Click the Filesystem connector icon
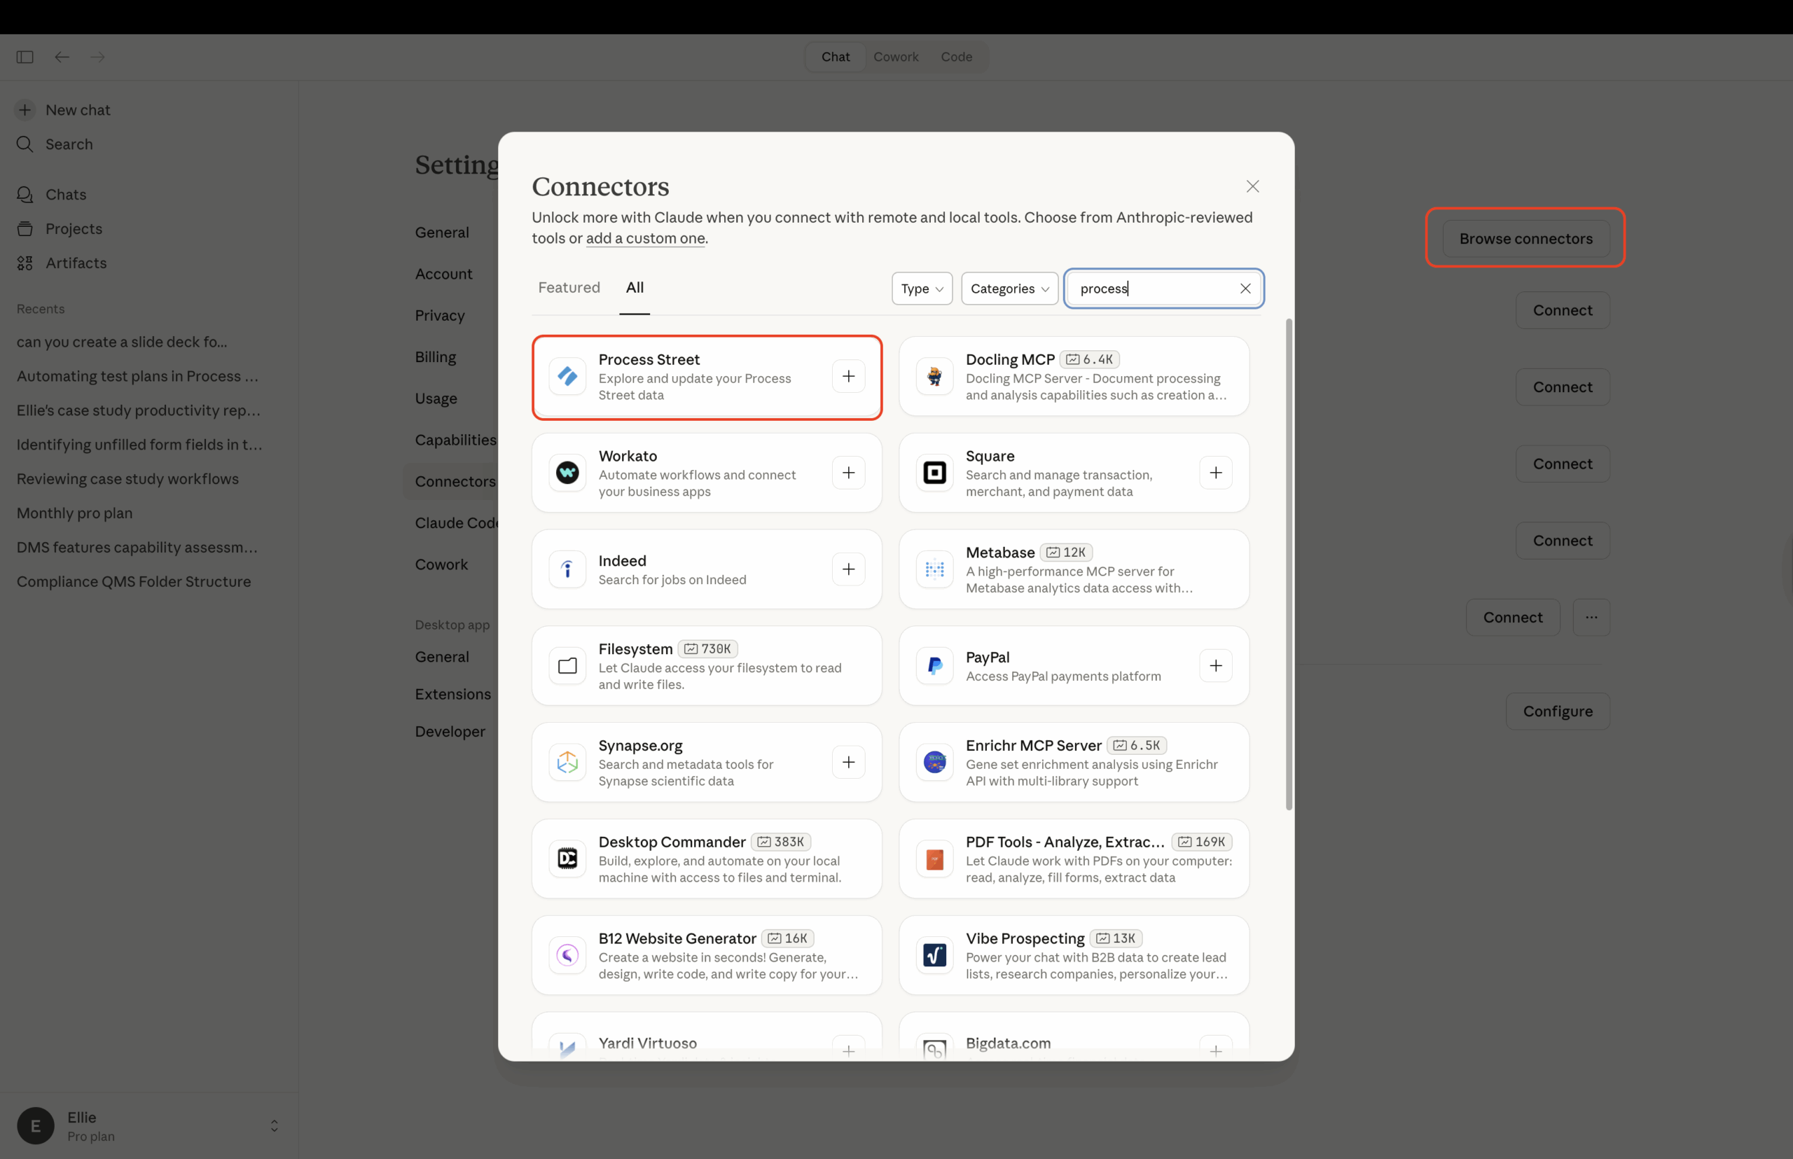 click(567, 665)
